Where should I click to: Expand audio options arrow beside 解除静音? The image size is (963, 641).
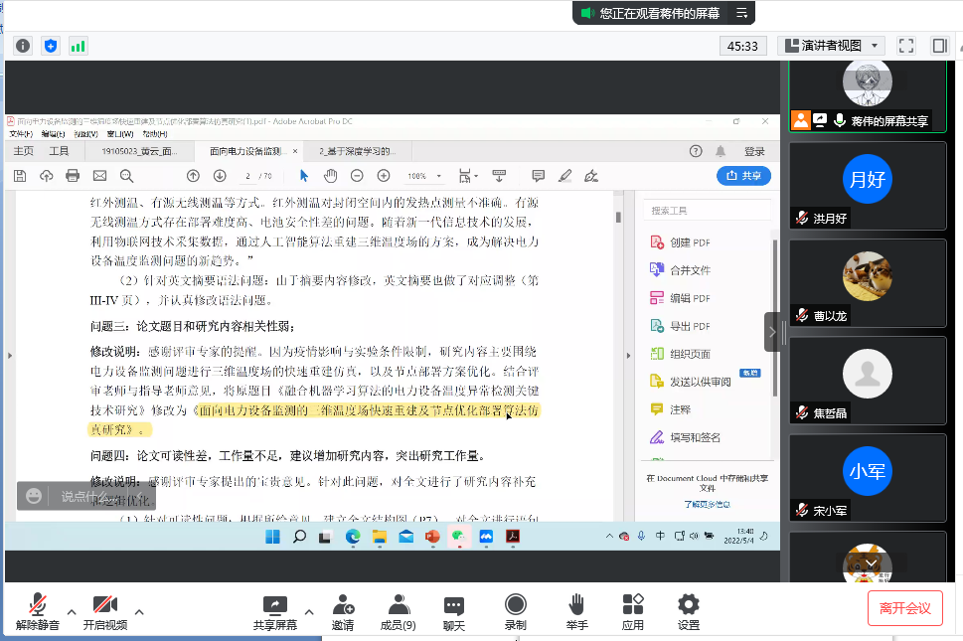pos(71,611)
